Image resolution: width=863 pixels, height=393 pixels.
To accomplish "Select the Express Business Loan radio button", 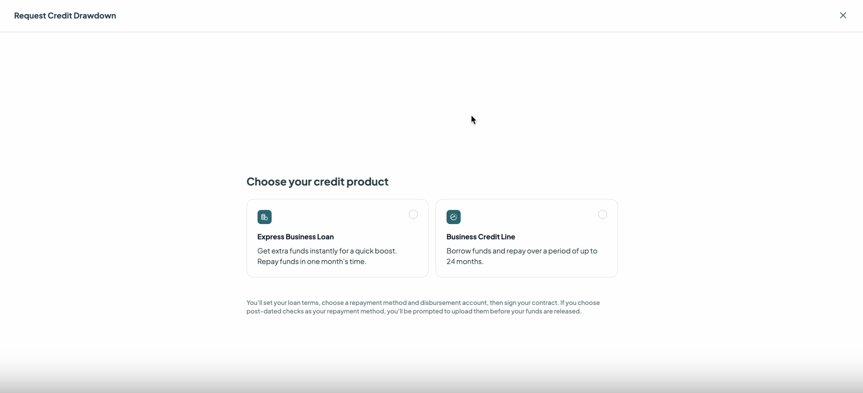I will (x=413, y=215).
